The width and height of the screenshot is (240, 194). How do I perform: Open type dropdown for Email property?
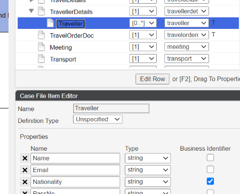tap(148, 170)
